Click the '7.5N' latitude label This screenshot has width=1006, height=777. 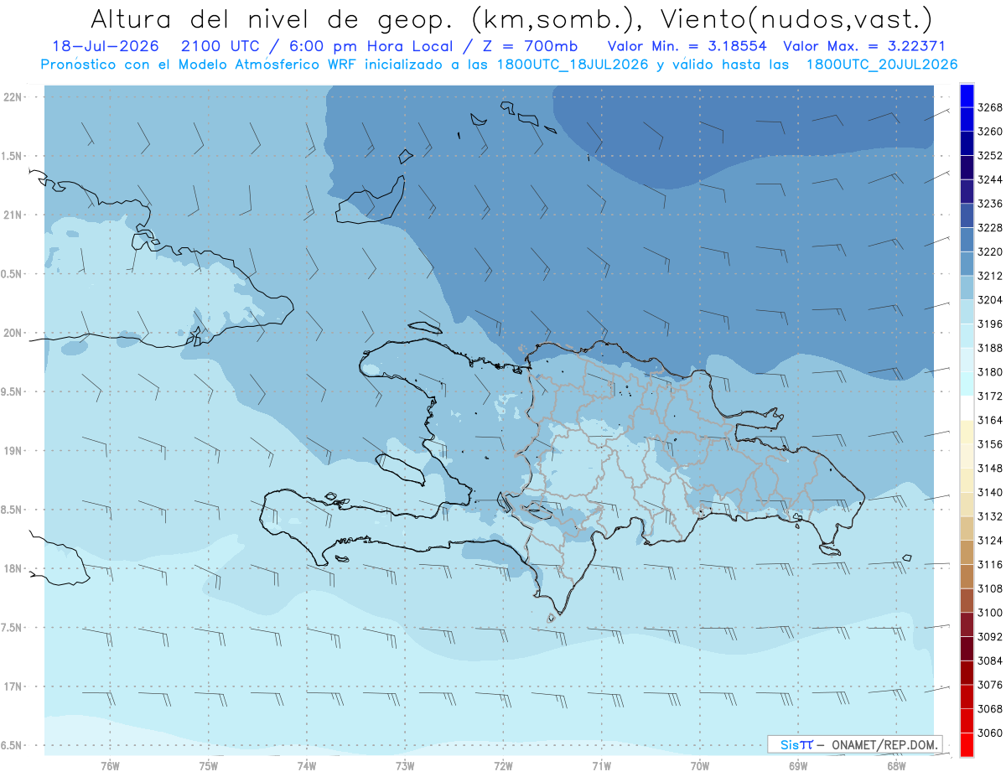(x=12, y=628)
